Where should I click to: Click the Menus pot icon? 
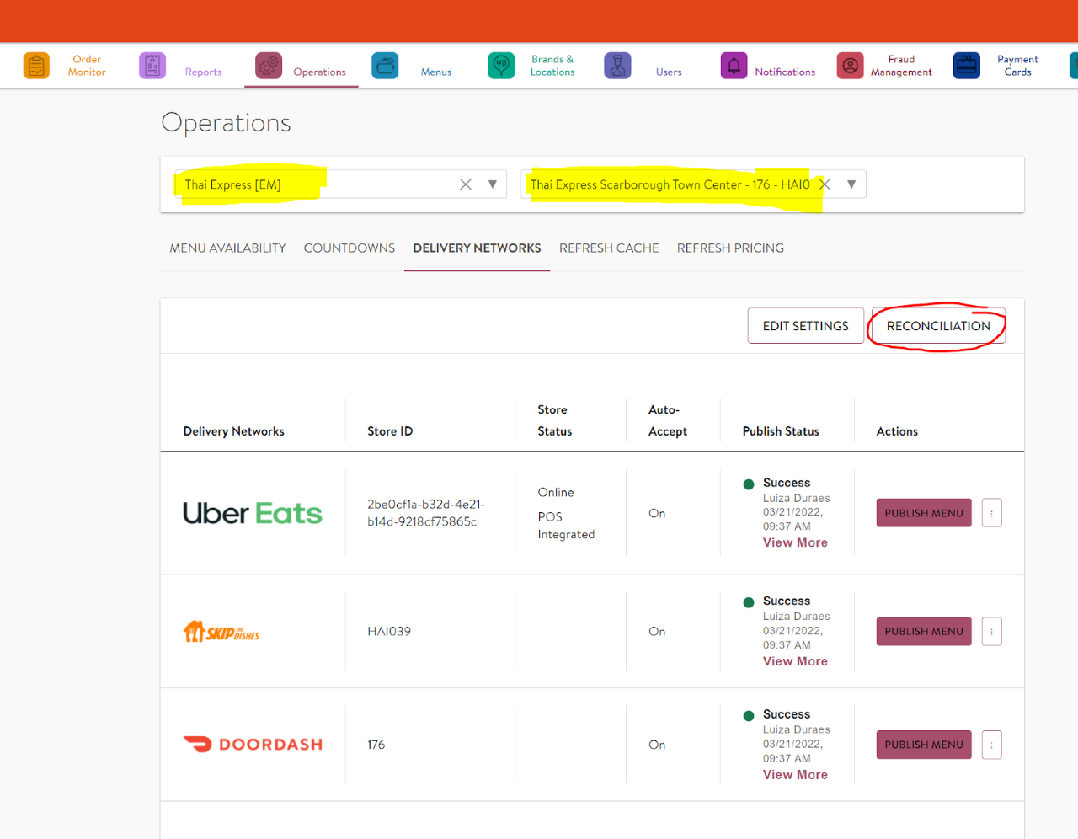(385, 66)
